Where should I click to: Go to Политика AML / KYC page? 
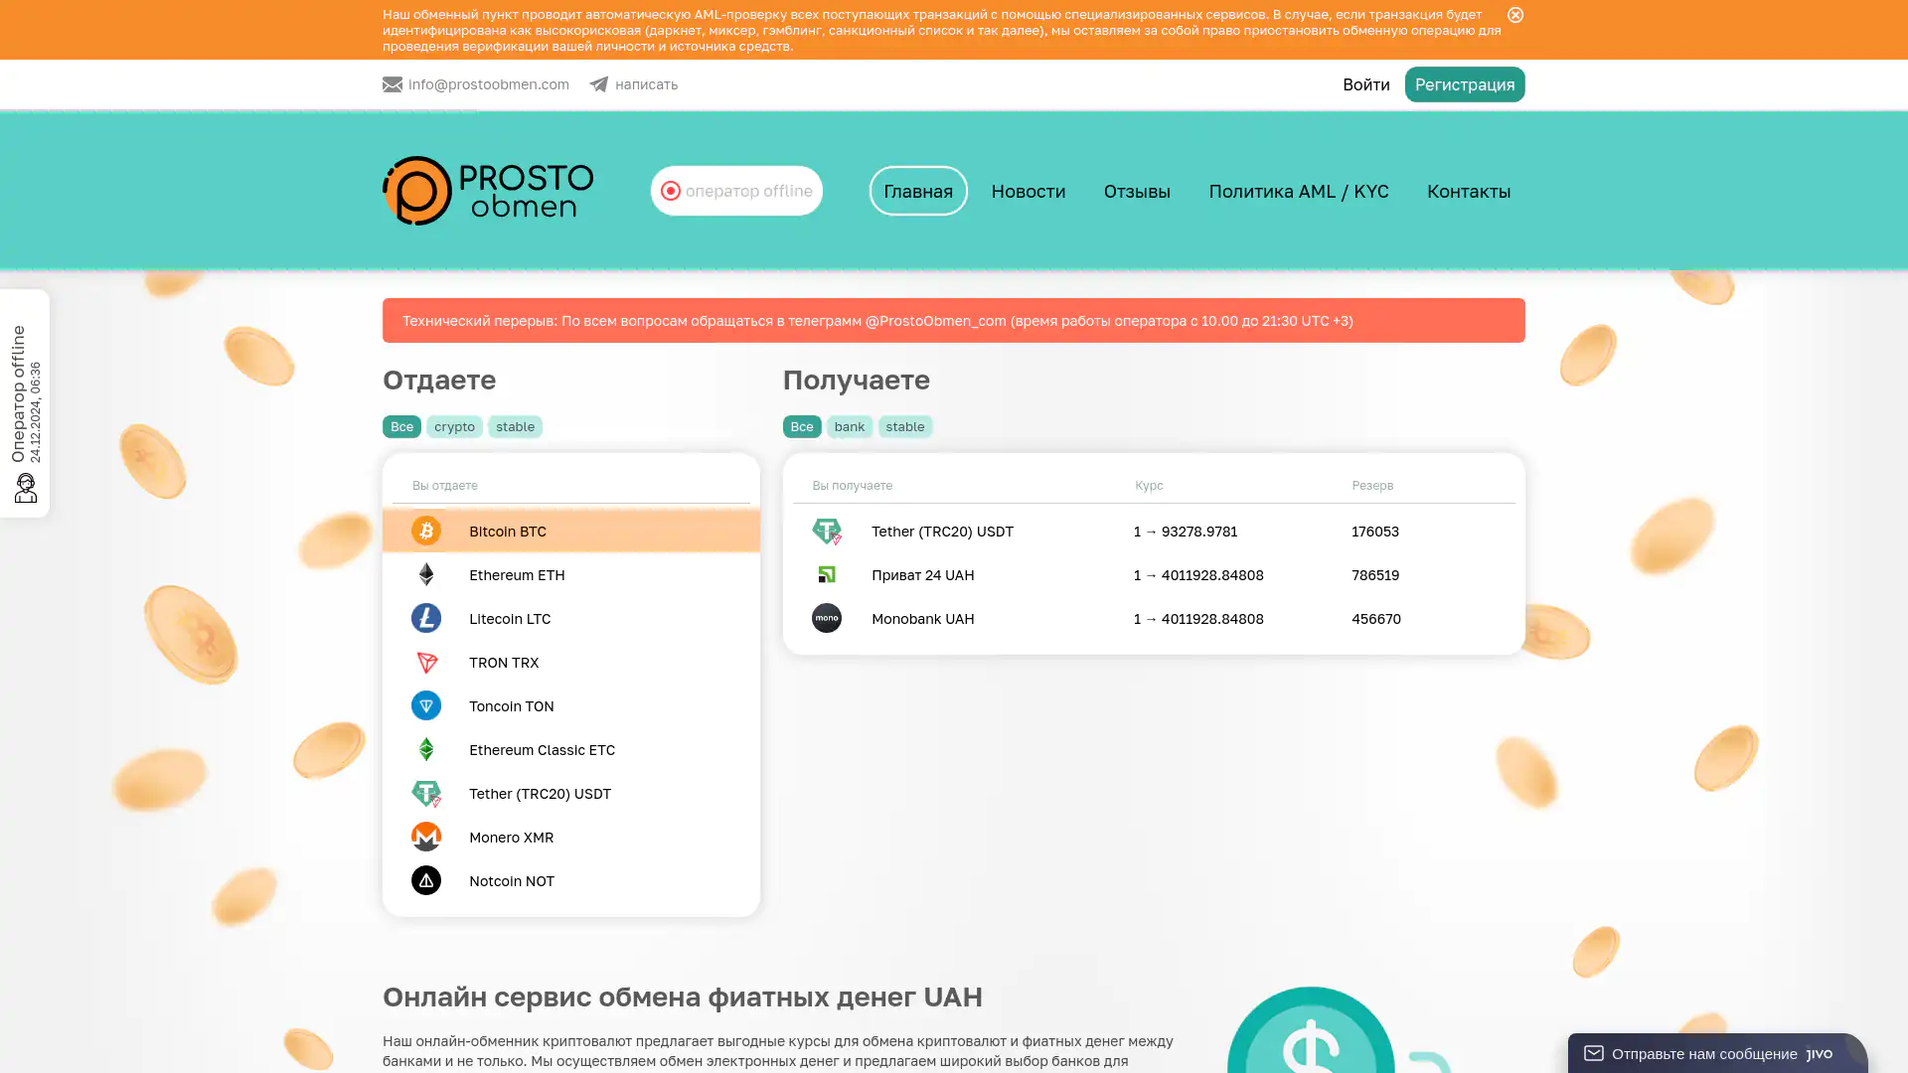point(1298,191)
